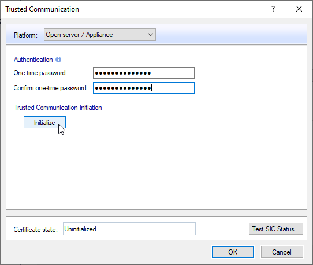Click the Authentication info icon

click(x=58, y=60)
